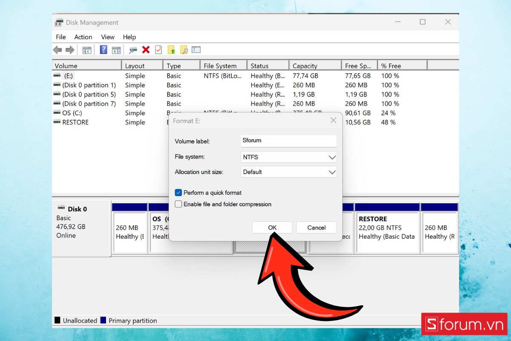Screen dimensions: 511x341
Task: Click the folder with magnifier Explore icon
Action: point(183,49)
